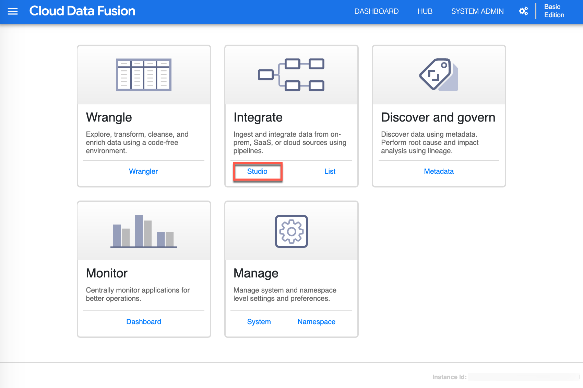Open the Wrangler link
Screen dimensions: 583x388
tap(143, 171)
